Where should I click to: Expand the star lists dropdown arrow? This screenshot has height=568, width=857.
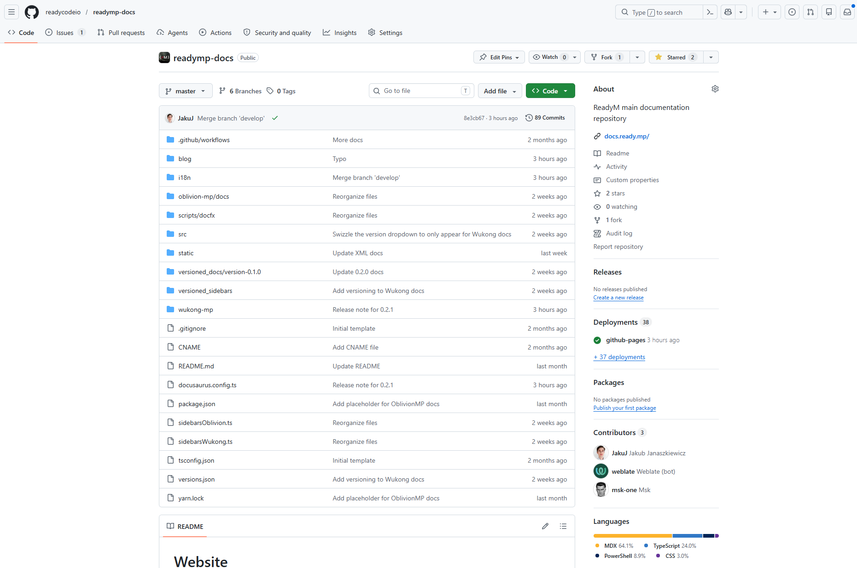[711, 57]
